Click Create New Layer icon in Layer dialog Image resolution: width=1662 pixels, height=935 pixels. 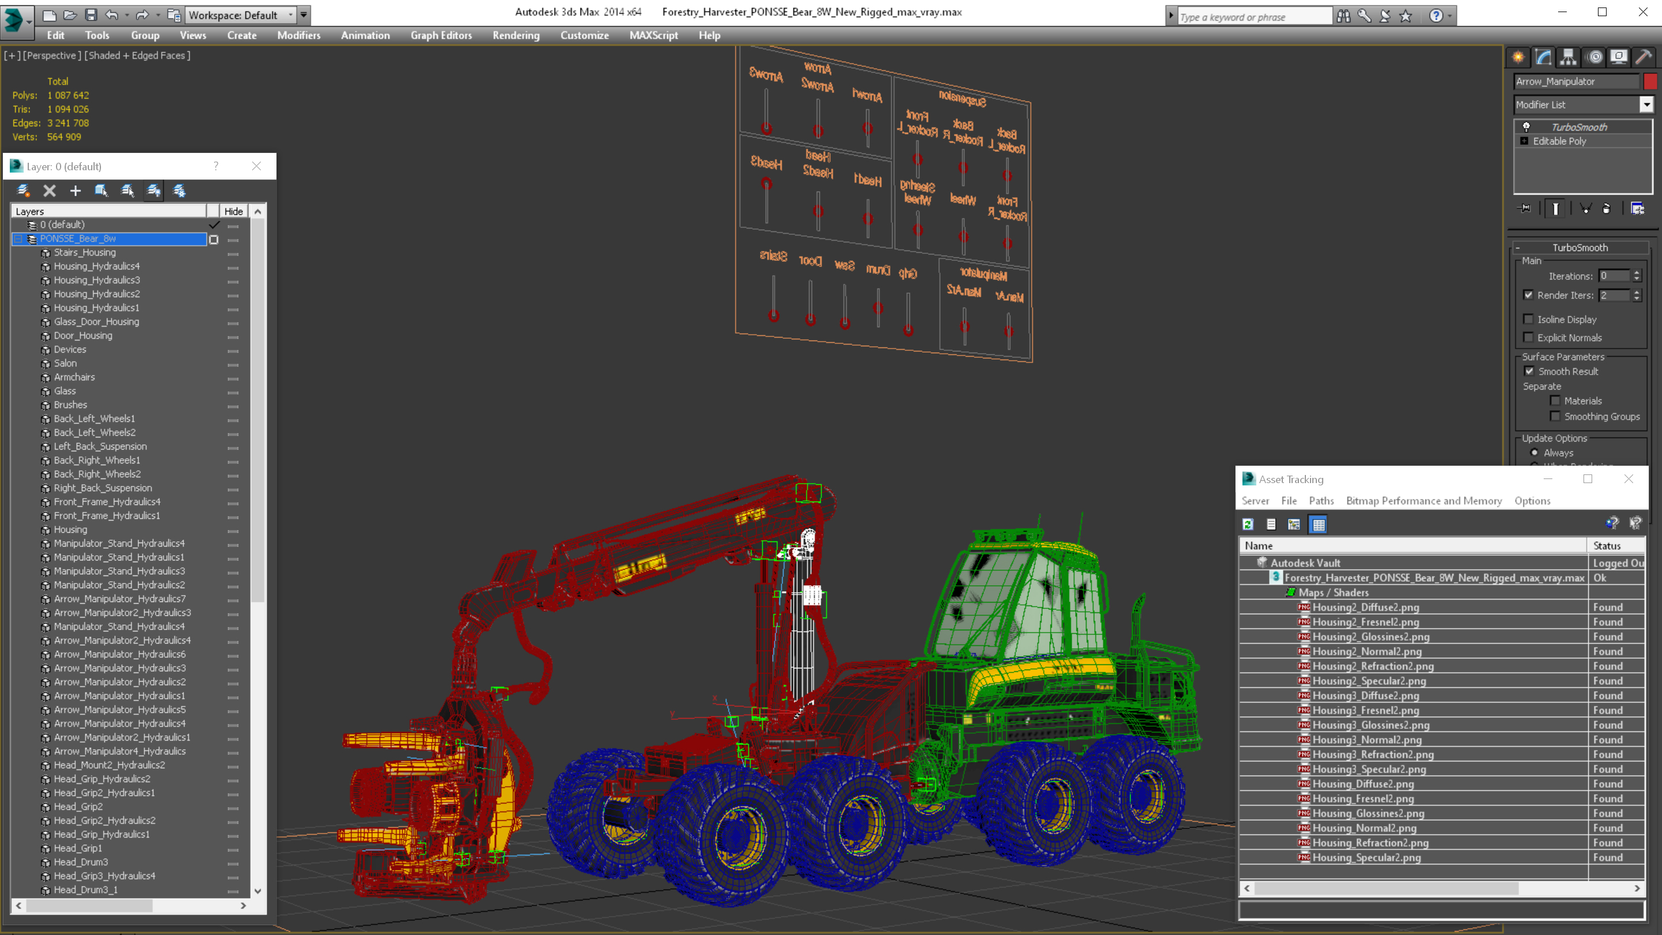[x=23, y=190]
